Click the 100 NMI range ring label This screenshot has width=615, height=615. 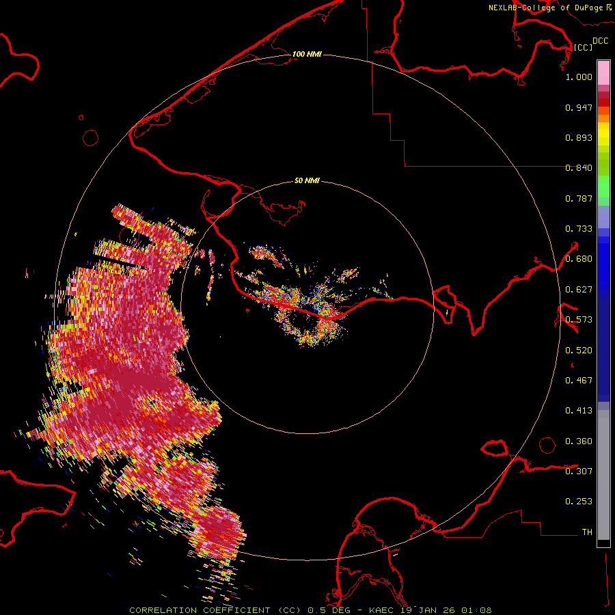pos(307,54)
